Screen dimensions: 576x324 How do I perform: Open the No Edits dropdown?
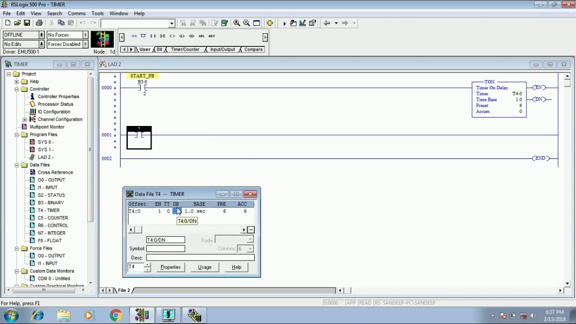pos(41,44)
